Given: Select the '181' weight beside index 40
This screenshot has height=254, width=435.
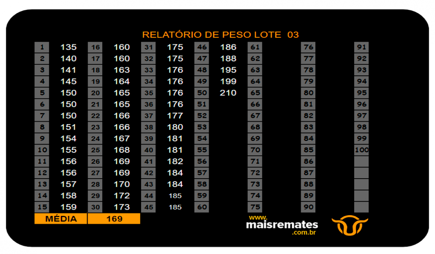Looking at the screenshot, I should (x=175, y=150).
